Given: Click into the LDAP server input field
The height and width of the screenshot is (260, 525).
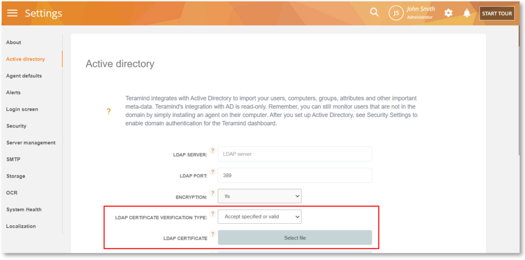Looking at the screenshot, I should pos(295,154).
